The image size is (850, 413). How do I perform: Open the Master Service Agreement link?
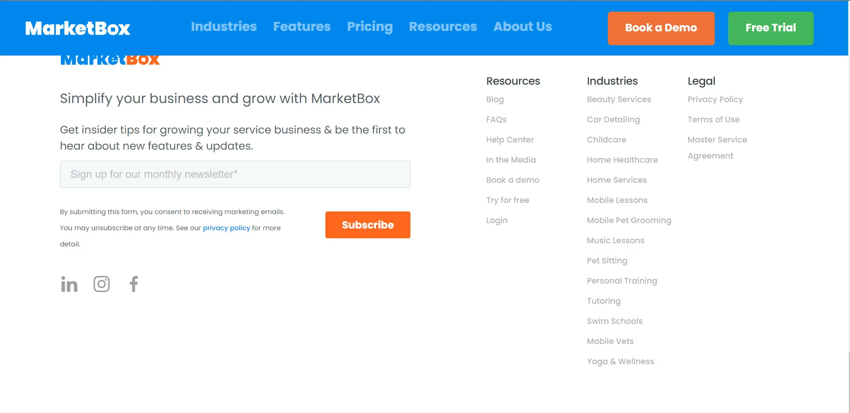pyautogui.click(x=717, y=147)
